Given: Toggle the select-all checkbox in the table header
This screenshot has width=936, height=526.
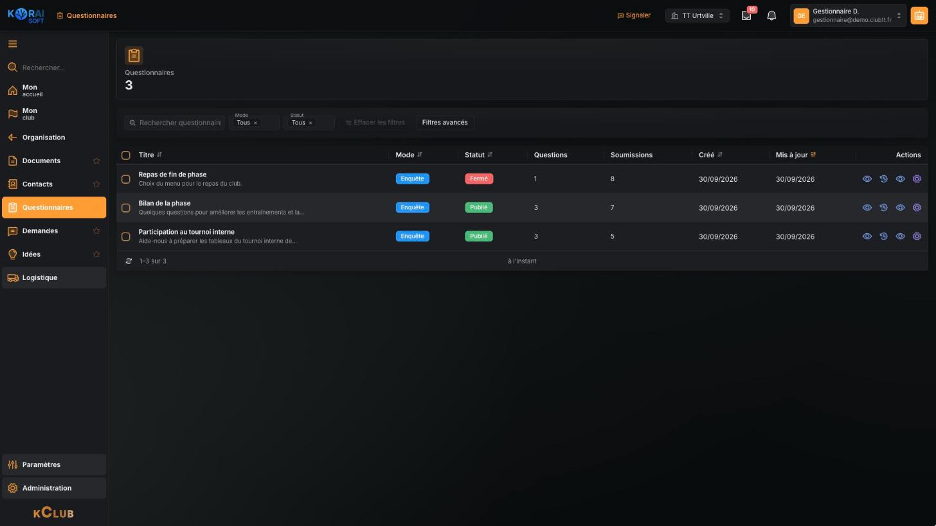Looking at the screenshot, I should [x=126, y=155].
